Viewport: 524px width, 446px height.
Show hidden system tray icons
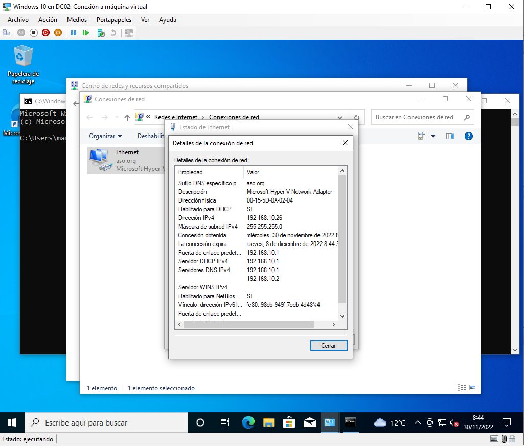(x=417, y=423)
